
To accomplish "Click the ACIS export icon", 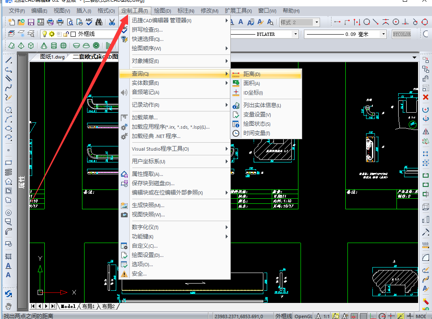I will point(41,22).
